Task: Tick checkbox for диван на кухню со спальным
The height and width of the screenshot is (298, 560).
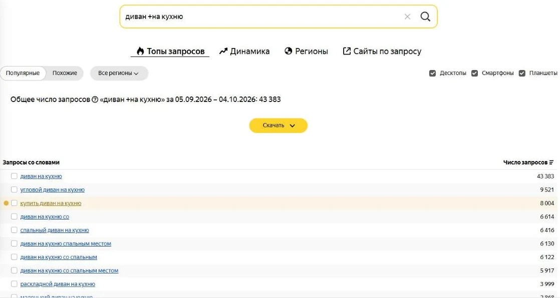Action: click(x=14, y=257)
